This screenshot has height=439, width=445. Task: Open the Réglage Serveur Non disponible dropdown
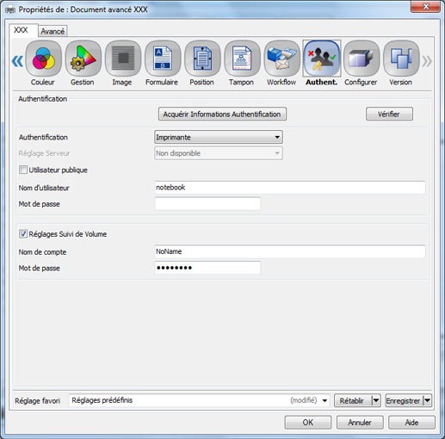(x=219, y=153)
